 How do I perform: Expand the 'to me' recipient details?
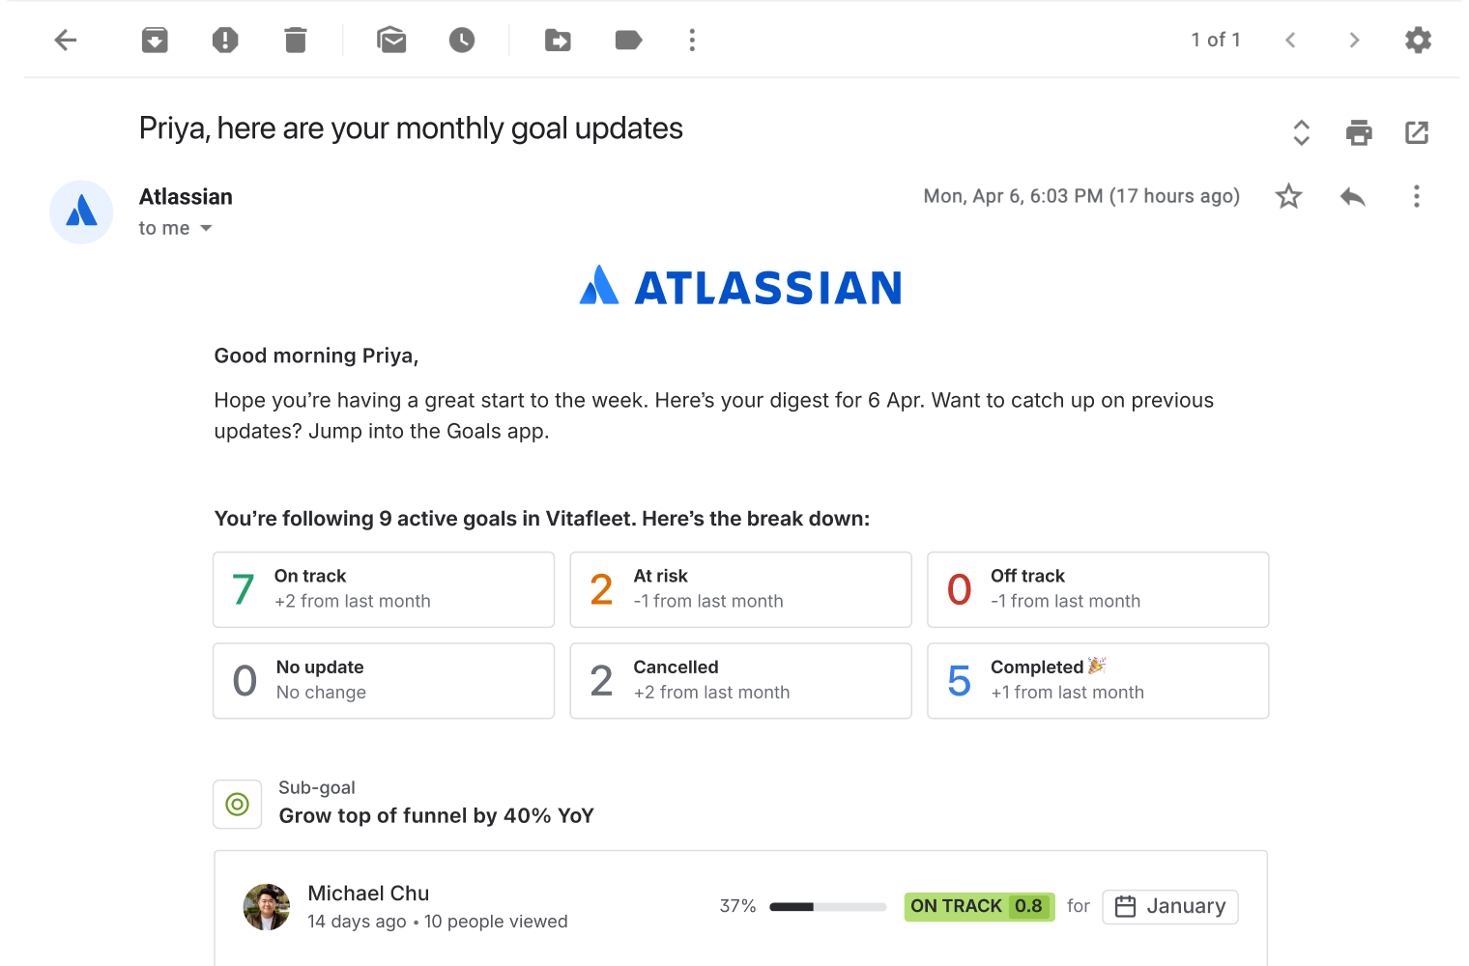pos(206,229)
